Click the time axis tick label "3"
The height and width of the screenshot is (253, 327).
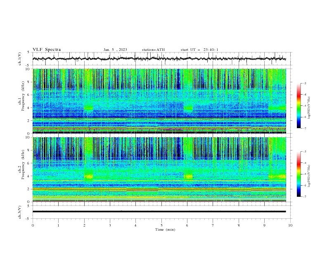110,225
